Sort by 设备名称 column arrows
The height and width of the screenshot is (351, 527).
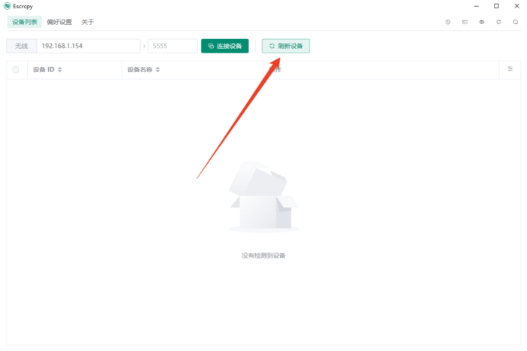[x=157, y=70]
